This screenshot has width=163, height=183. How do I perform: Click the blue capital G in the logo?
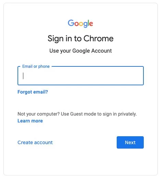71,23
